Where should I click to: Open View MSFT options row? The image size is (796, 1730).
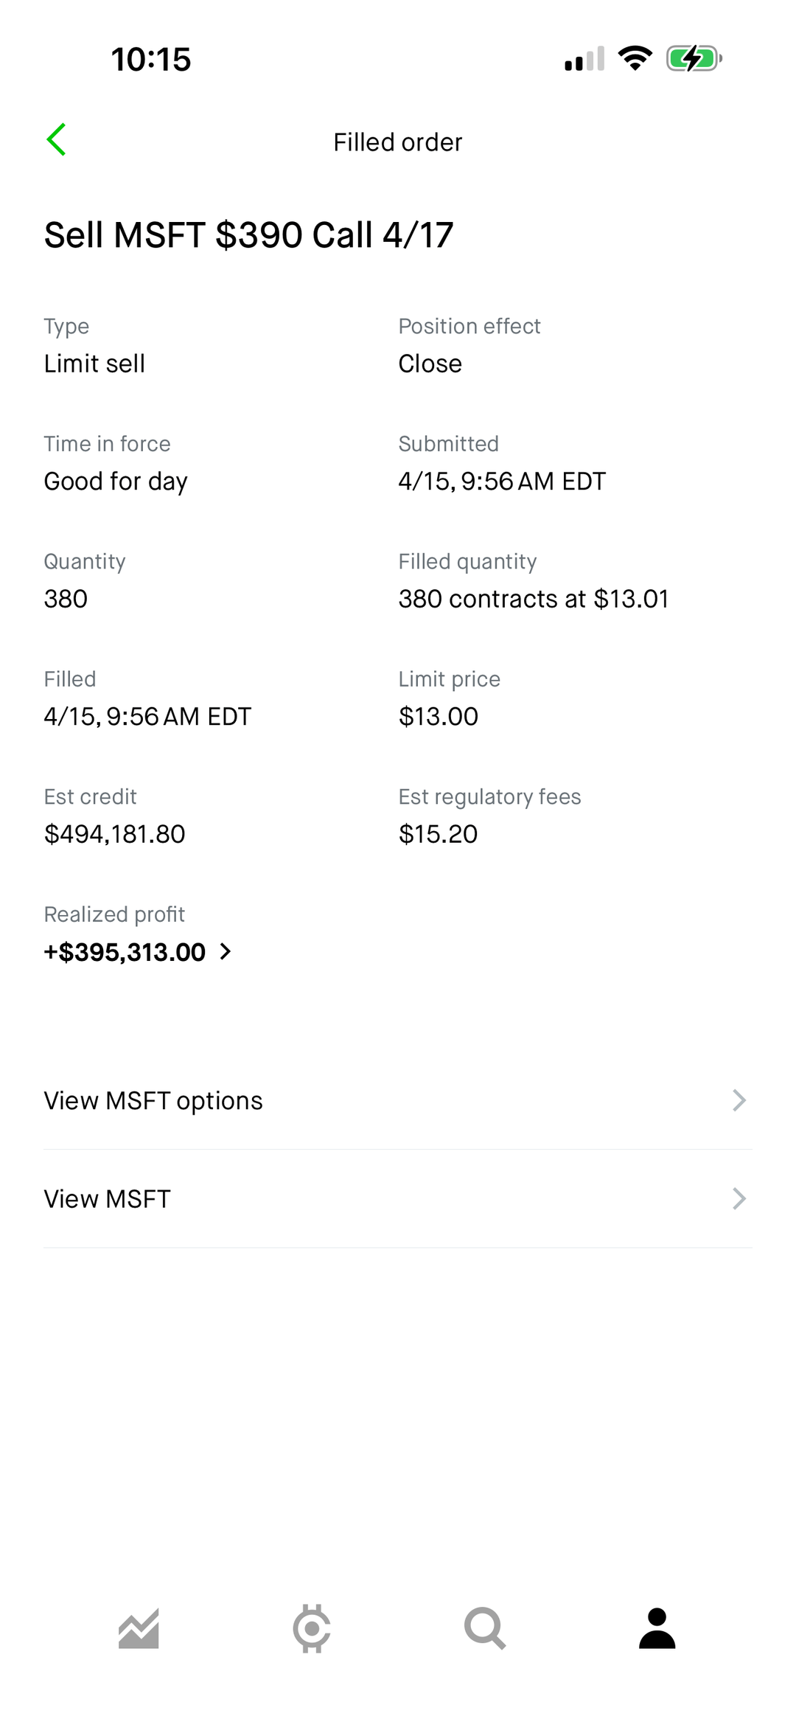[153, 1100]
